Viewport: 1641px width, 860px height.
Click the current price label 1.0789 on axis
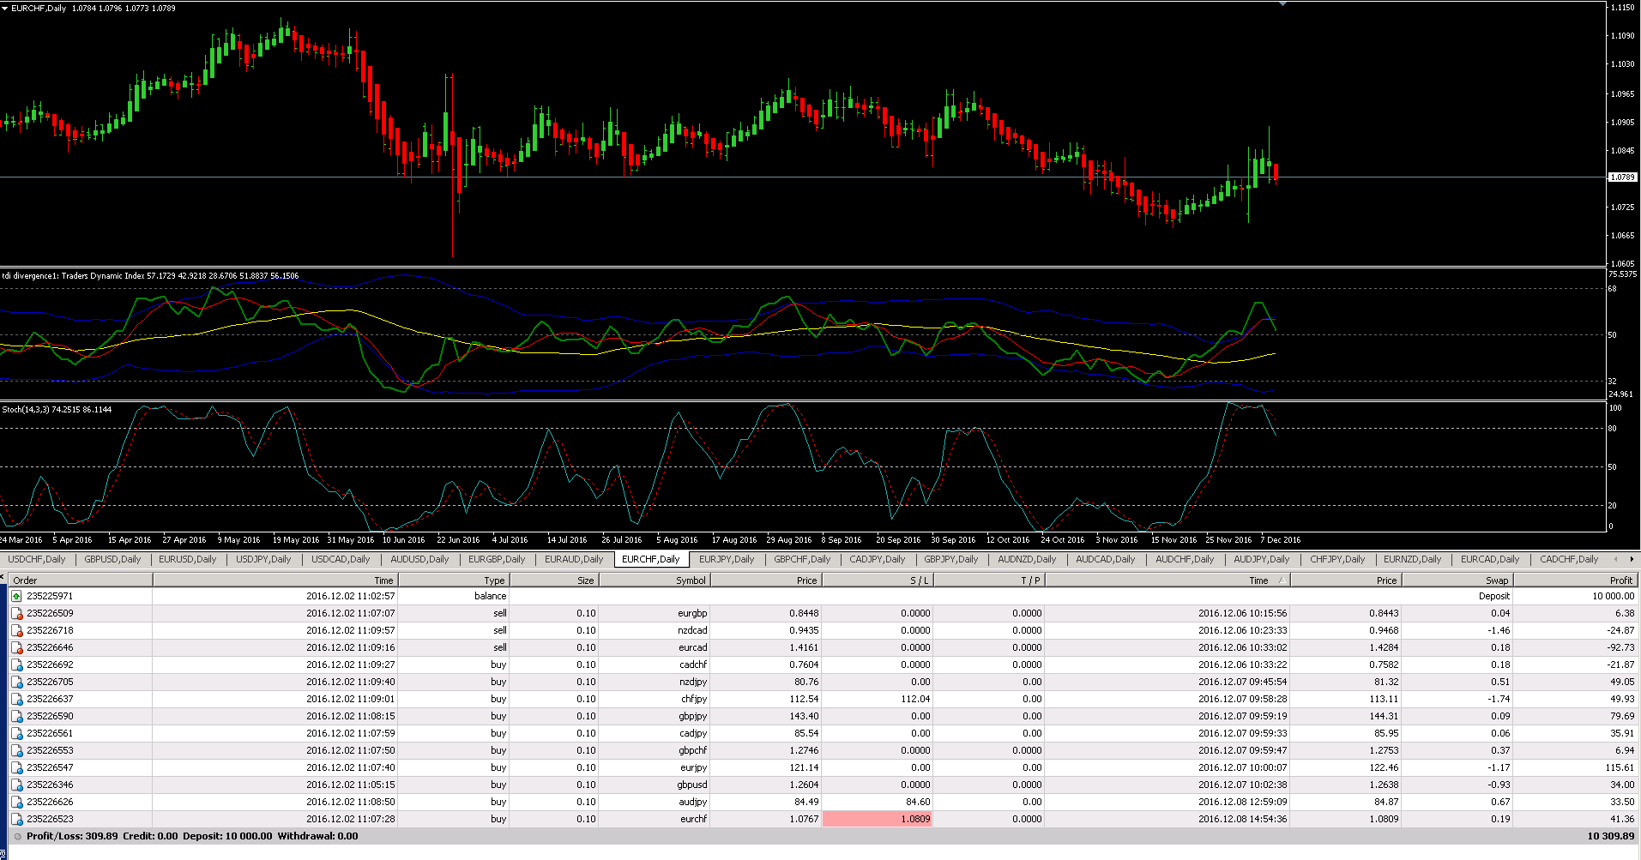[x=1622, y=177]
